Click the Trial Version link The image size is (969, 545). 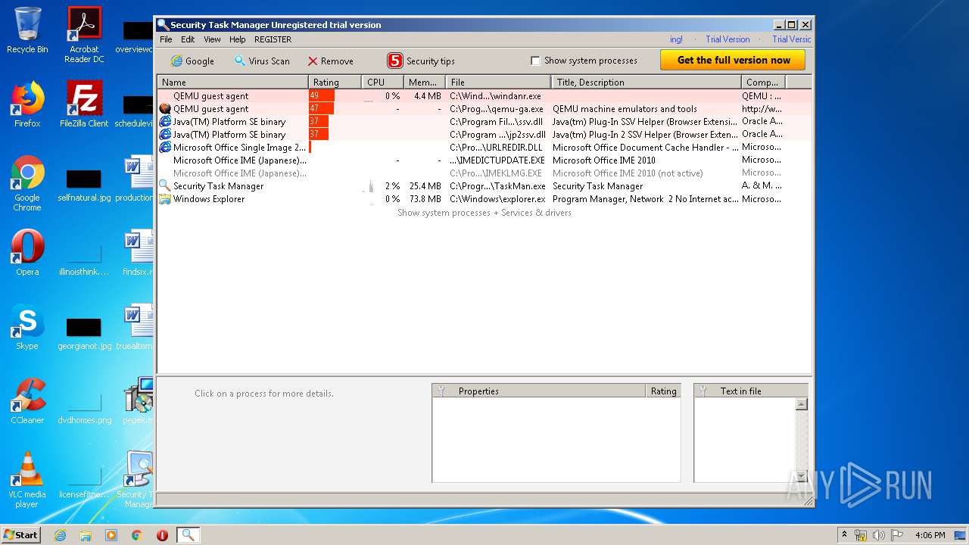(728, 39)
